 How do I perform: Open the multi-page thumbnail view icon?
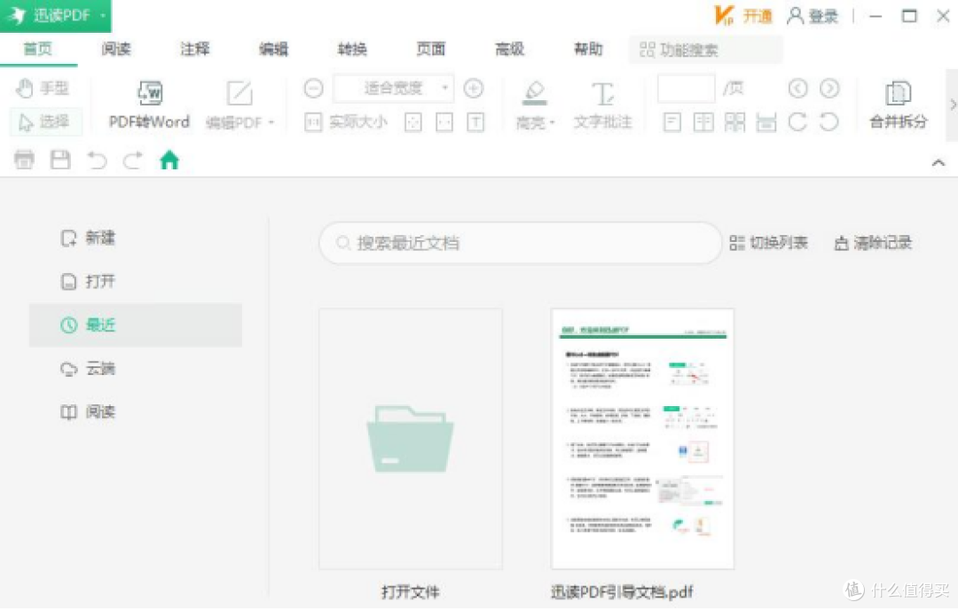[x=735, y=122]
